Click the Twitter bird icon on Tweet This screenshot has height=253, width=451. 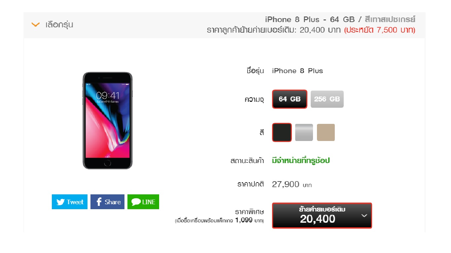[60, 202]
